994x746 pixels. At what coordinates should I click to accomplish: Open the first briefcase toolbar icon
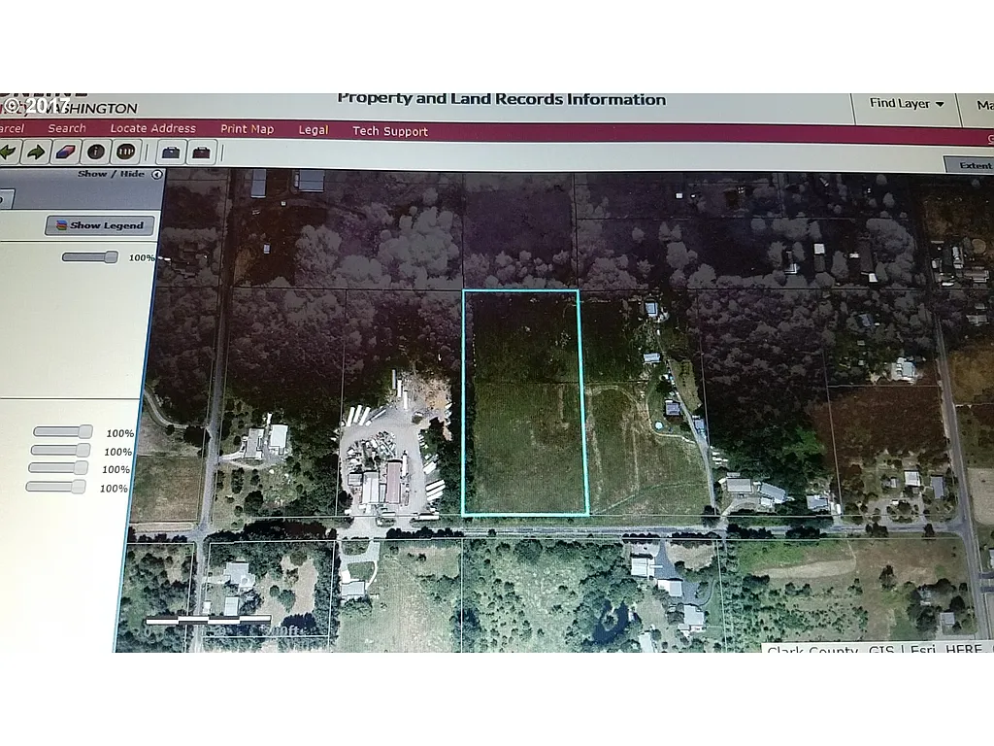coord(171,151)
